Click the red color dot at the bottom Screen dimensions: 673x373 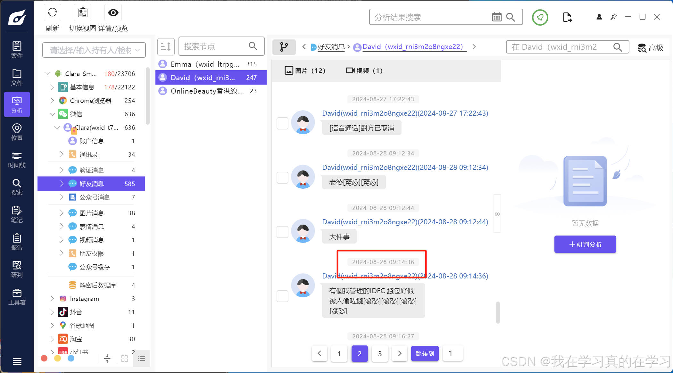coord(44,359)
